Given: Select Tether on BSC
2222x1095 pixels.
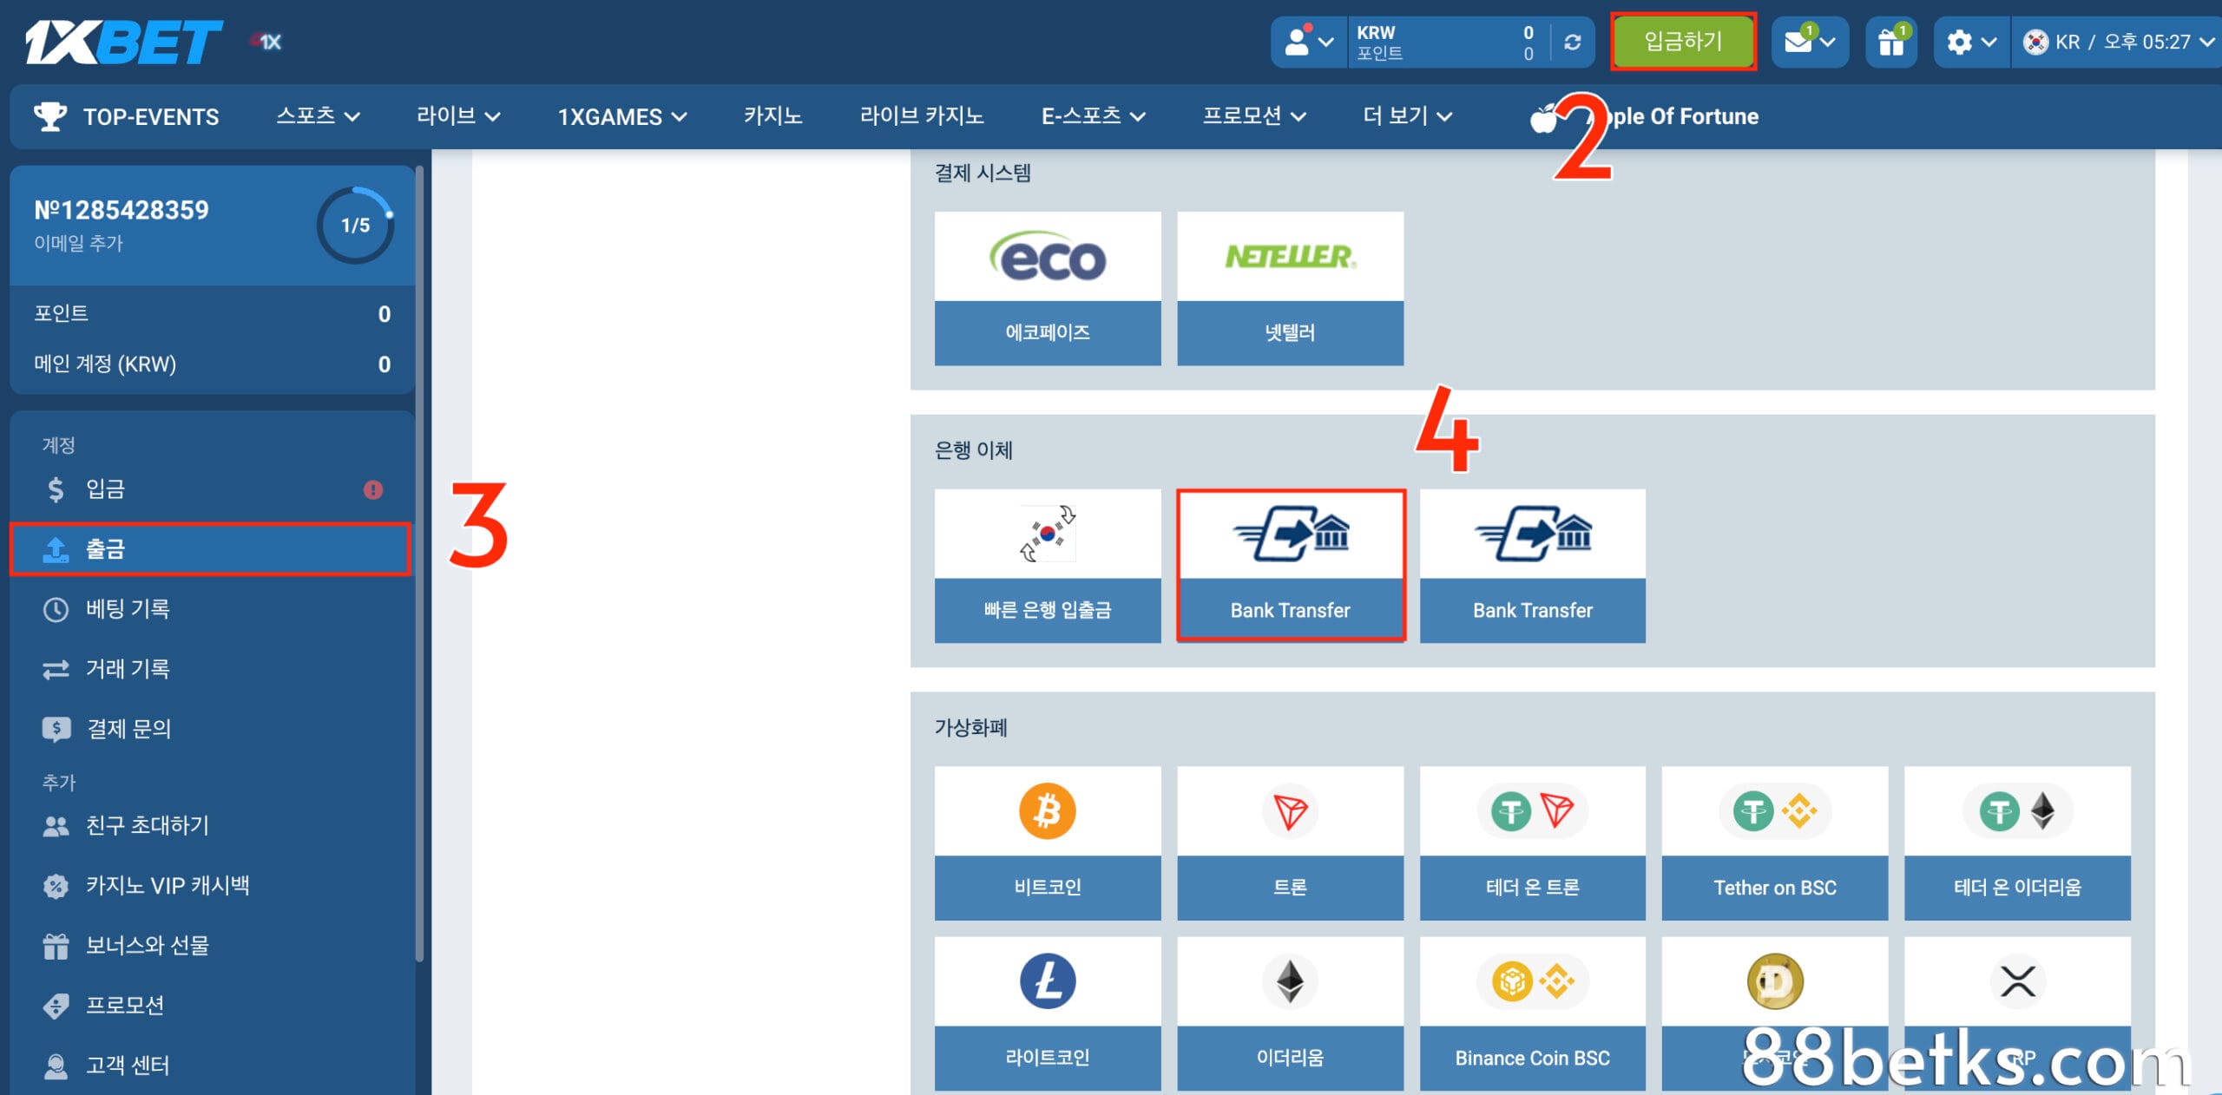Looking at the screenshot, I should (x=1775, y=843).
